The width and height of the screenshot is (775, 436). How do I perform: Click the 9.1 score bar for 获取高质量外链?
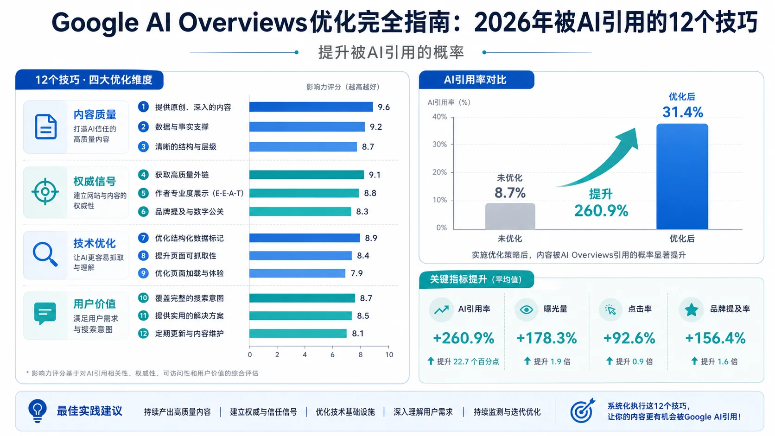point(306,175)
